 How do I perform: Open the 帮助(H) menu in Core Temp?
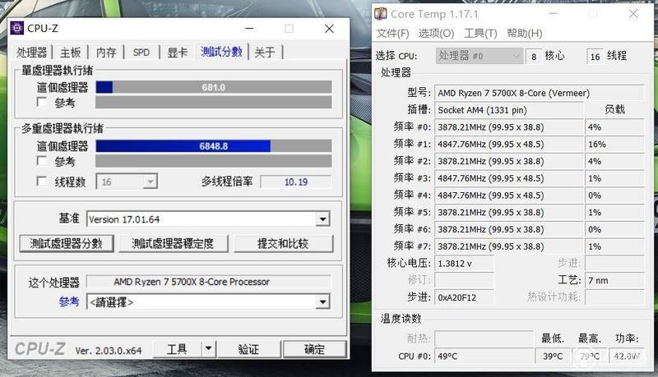point(525,33)
